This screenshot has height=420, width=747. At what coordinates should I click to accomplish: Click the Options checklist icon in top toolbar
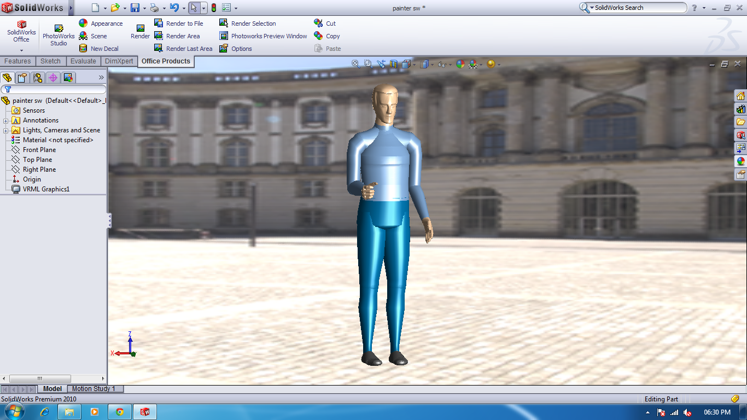coord(227,8)
